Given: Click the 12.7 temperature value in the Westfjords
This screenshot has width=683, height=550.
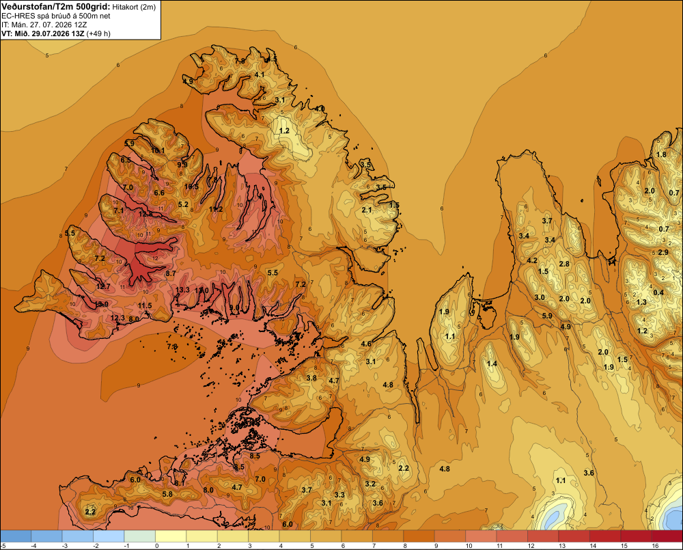Looking at the screenshot, I should pos(103,286).
